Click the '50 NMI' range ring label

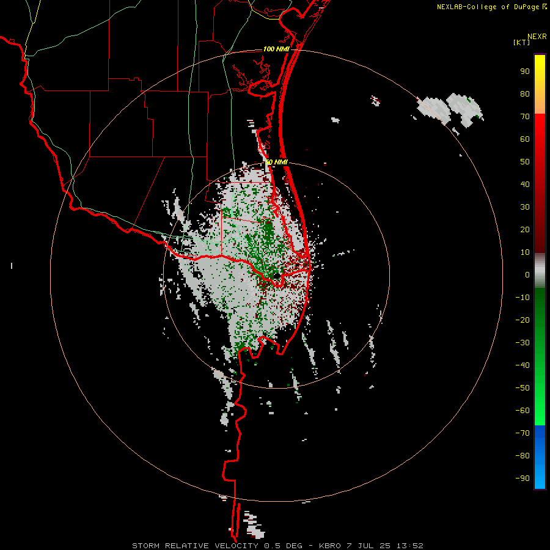(276, 162)
